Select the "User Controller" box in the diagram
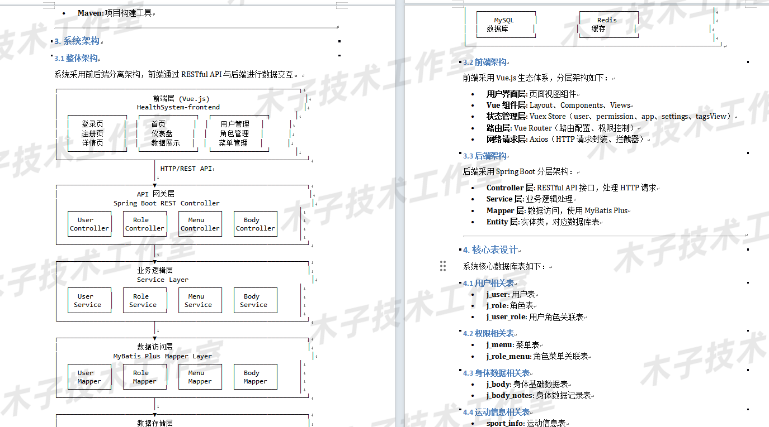 [89, 223]
